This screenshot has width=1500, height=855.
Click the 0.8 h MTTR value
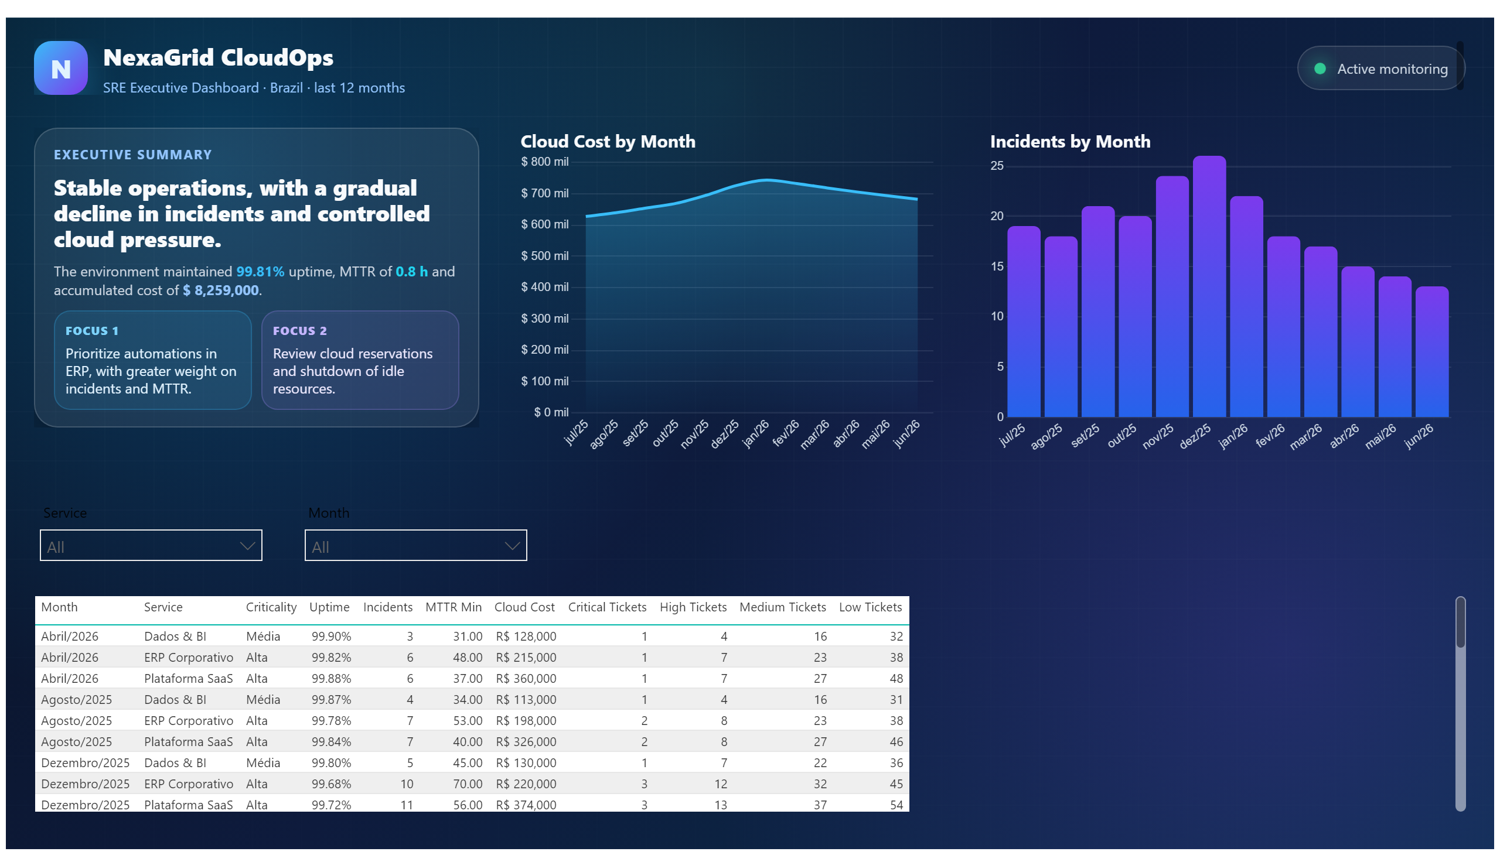point(411,272)
